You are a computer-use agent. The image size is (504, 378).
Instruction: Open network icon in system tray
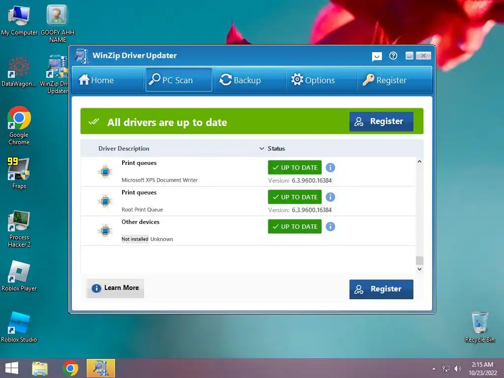446,369
